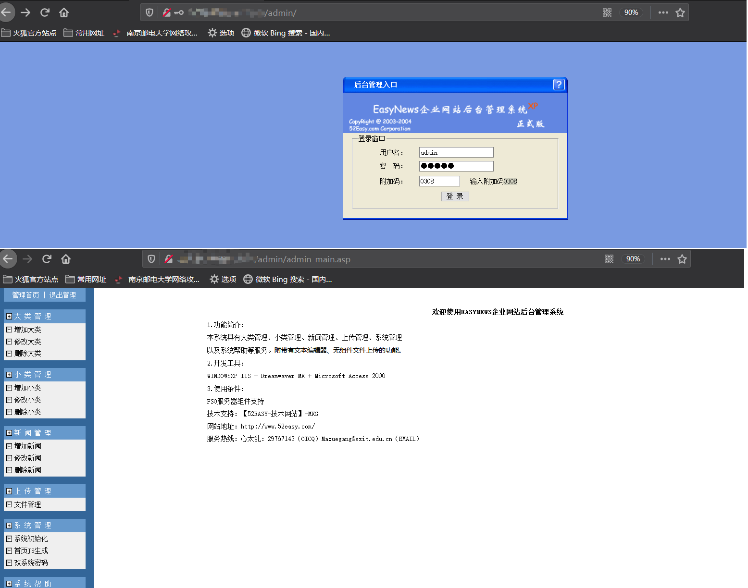Click the shield icon in top address bar
This screenshot has height=588, width=748.
point(150,12)
